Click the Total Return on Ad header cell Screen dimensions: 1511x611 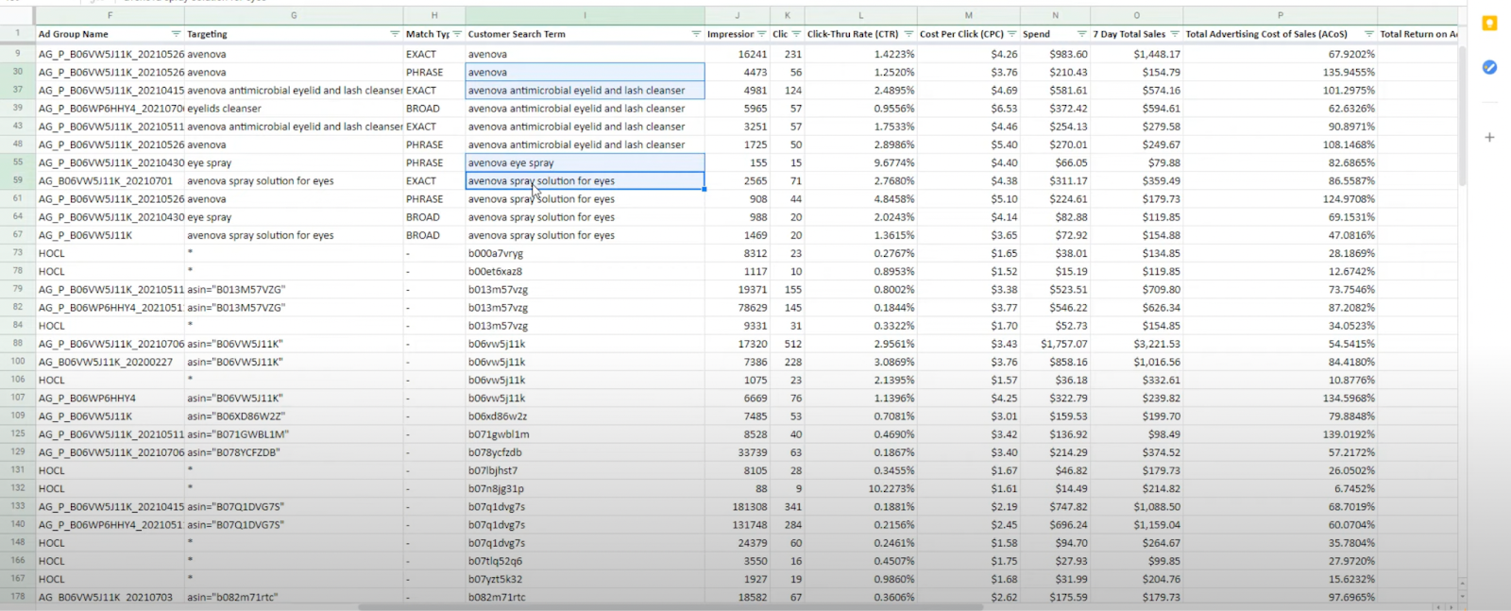(x=1418, y=34)
